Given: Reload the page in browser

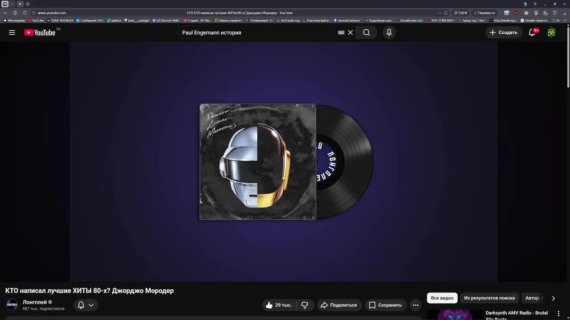Looking at the screenshot, I should pos(25,13).
